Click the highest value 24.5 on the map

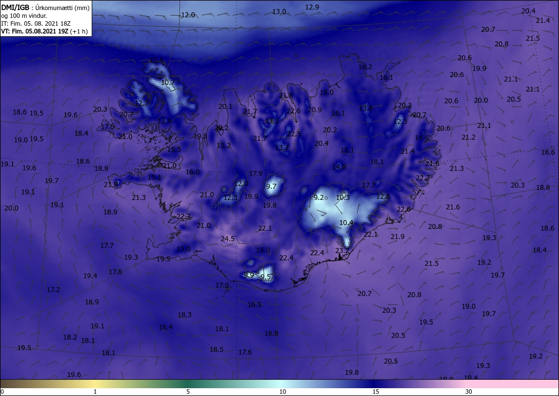tap(228, 238)
